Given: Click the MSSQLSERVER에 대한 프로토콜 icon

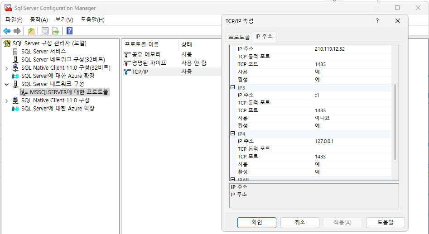Looking at the screenshot, I should pyautogui.click(x=24, y=92).
